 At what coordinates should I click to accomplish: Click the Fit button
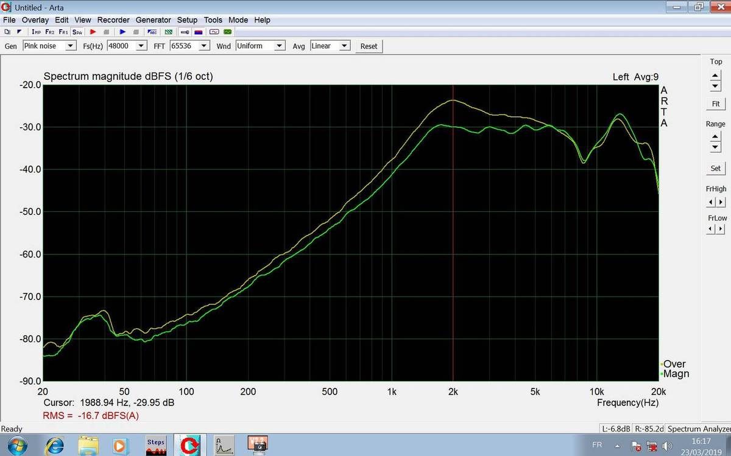(x=716, y=104)
